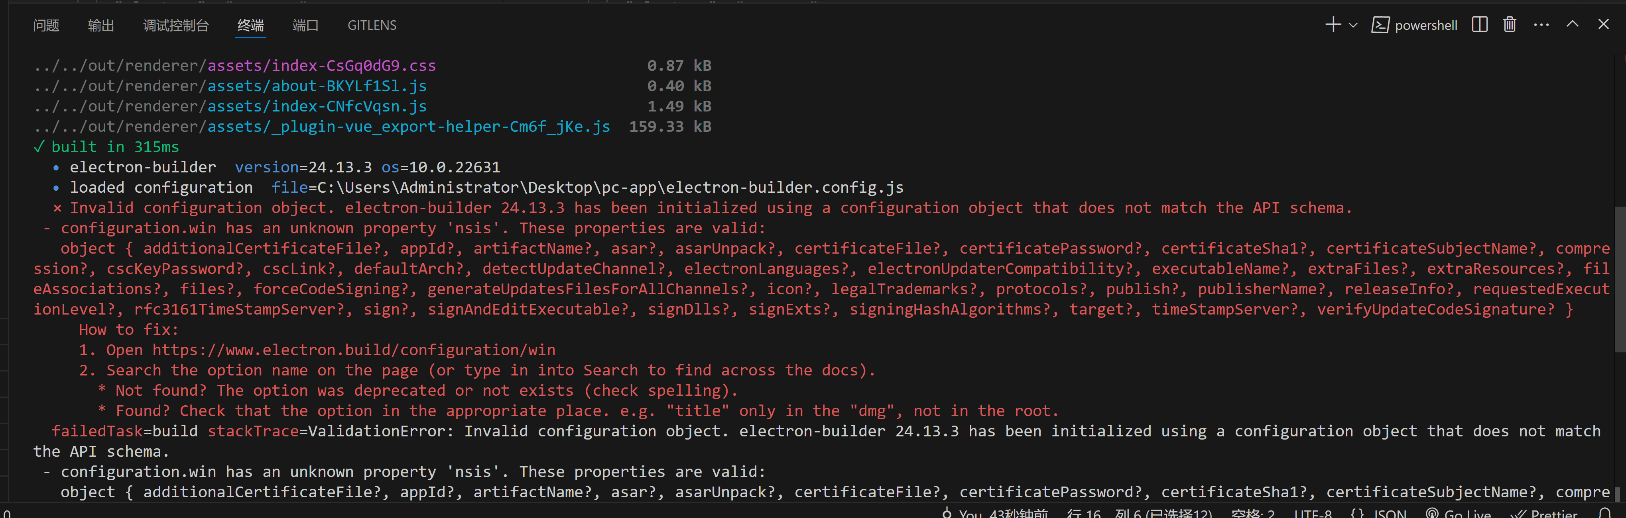Open the 调试控制台 debug console tab
1626x518 pixels.
(176, 25)
